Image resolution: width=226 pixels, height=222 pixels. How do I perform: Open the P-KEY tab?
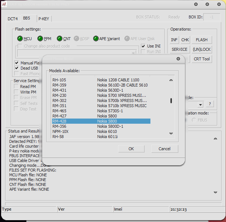[44, 19]
